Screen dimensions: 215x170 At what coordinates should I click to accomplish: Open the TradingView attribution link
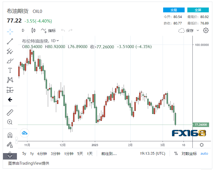[x=29, y=163]
